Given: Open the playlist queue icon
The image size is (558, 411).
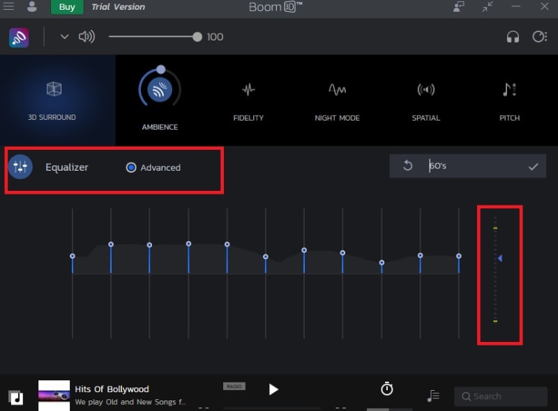Looking at the screenshot, I should pyautogui.click(x=433, y=396).
